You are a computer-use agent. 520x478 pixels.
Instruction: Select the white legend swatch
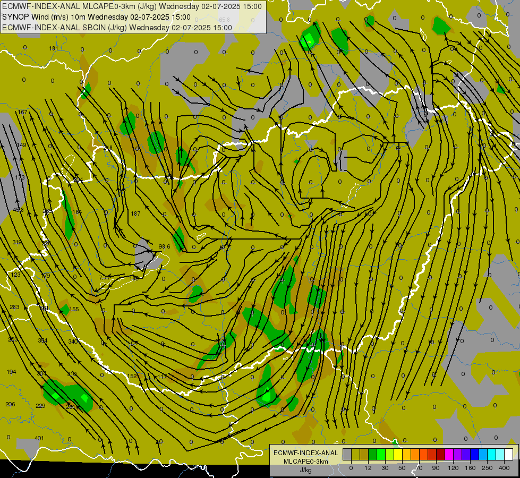509,454
